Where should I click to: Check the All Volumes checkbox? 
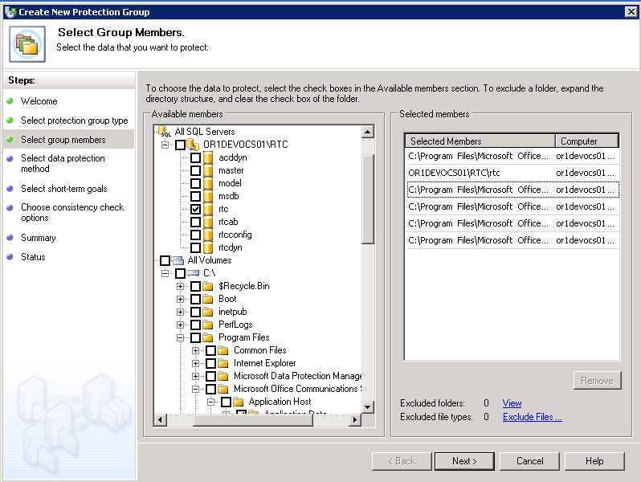(165, 260)
